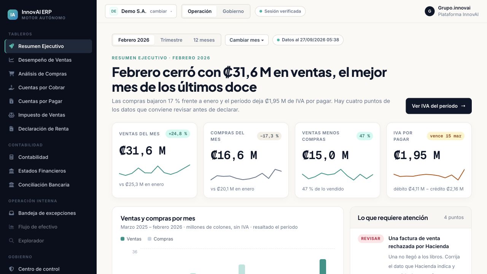Select the Febrero 2026 period
The width and height of the screenshot is (487, 274).
click(134, 40)
